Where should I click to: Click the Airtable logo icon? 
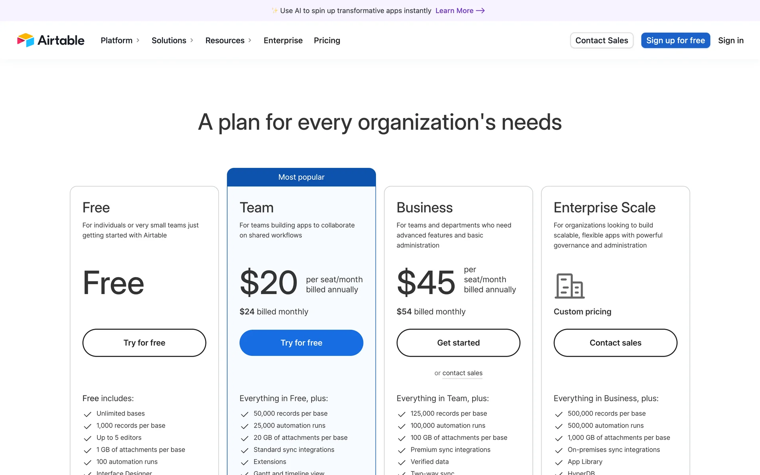26,40
